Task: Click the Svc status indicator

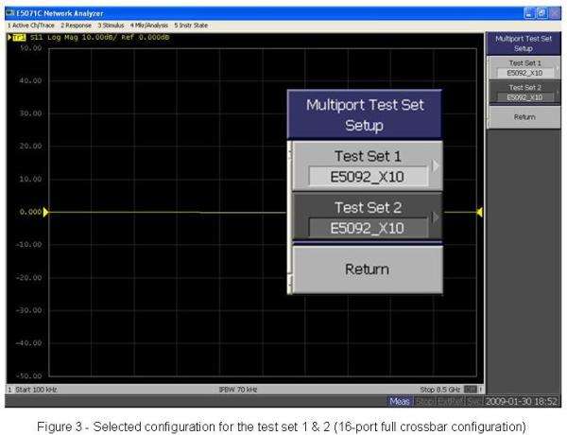Action: [x=474, y=401]
